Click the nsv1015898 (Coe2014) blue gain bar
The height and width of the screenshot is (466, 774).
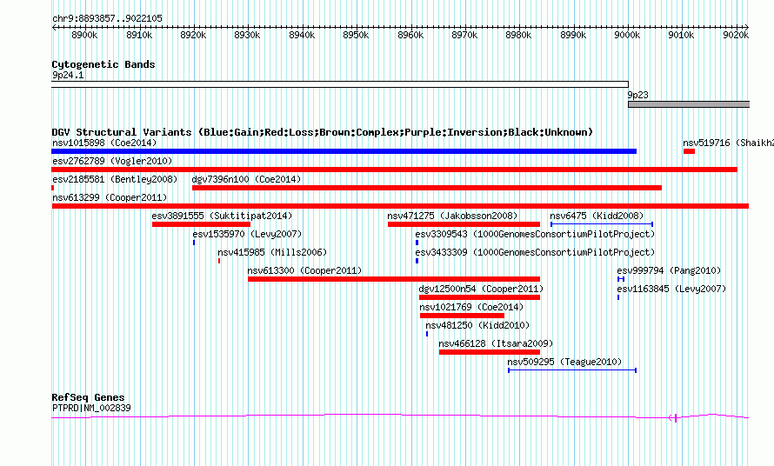point(344,151)
